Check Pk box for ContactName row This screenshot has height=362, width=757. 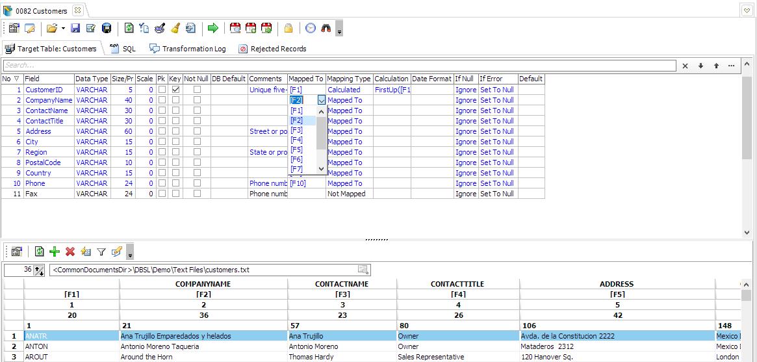162,110
